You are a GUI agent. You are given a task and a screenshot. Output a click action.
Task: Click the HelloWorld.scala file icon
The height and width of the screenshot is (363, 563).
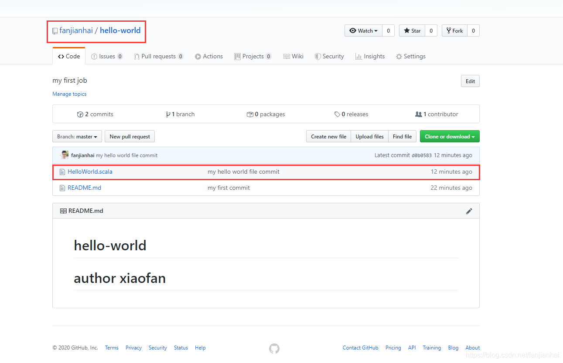coord(62,172)
